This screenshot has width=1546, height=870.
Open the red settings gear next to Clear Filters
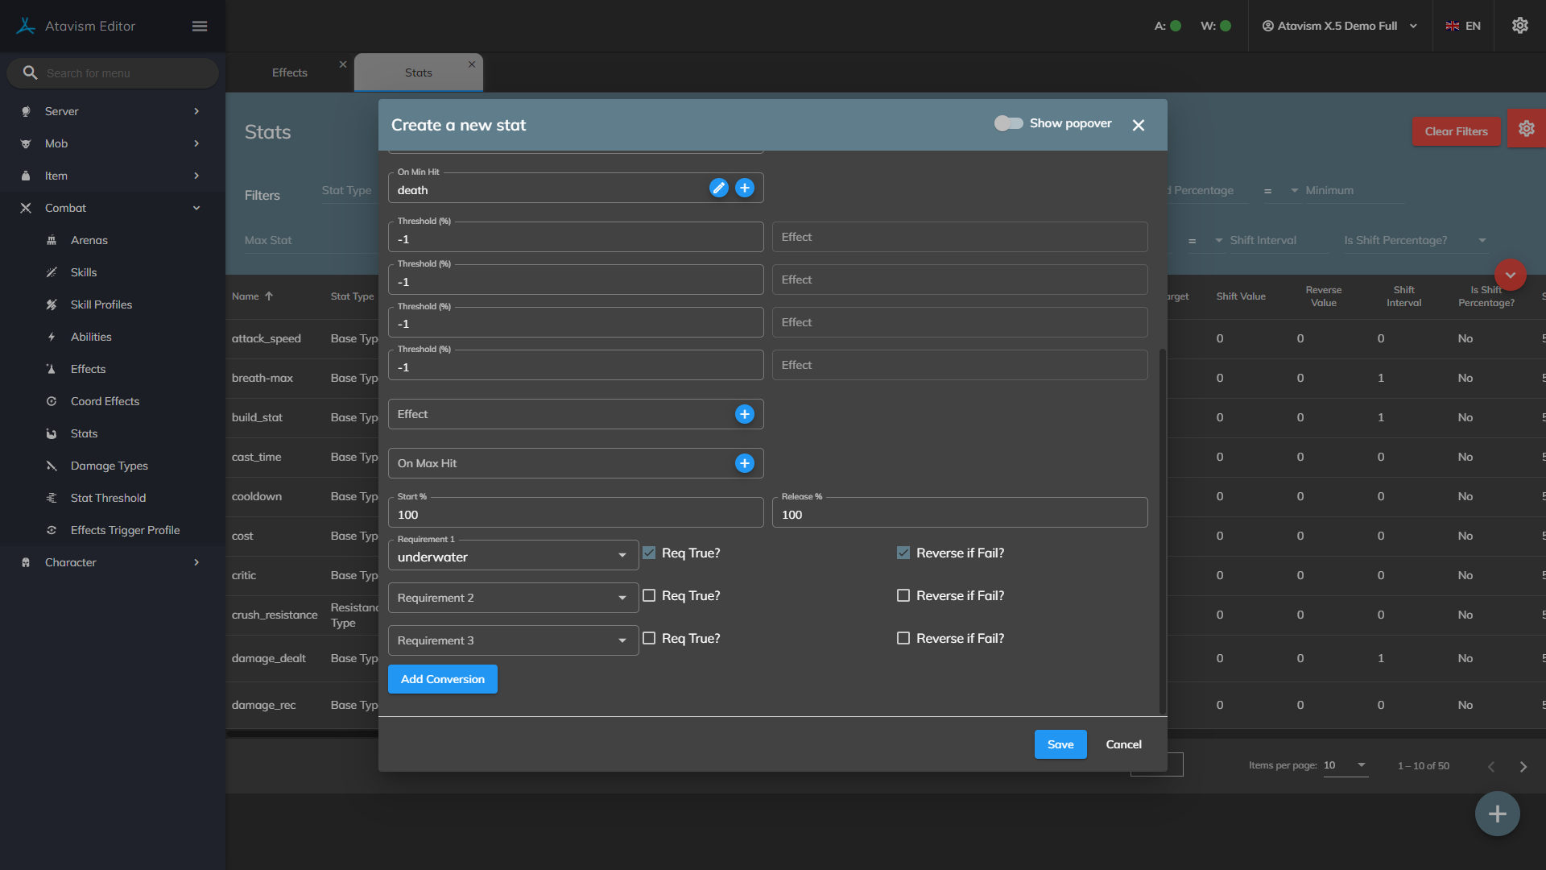click(x=1526, y=129)
